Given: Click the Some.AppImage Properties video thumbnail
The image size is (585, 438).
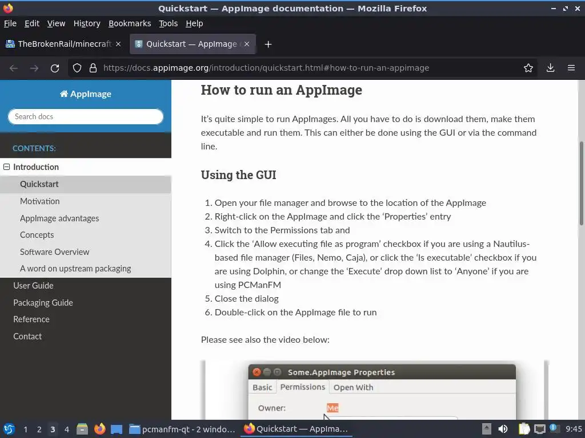Looking at the screenshot, I should pos(375,390).
